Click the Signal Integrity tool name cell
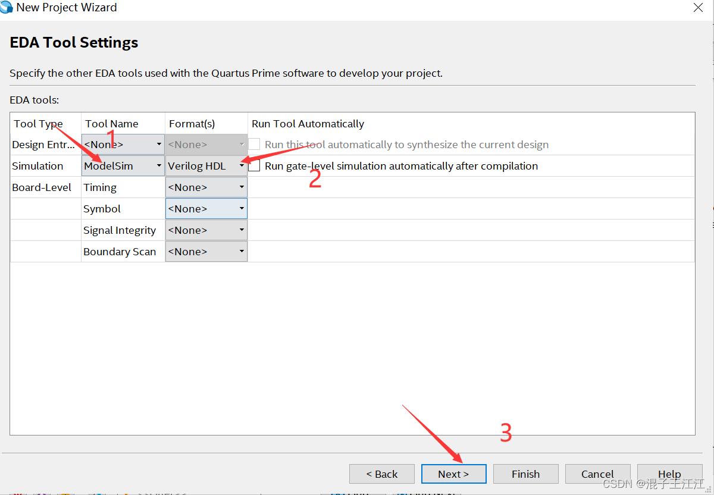714x495 pixels. 123,230
